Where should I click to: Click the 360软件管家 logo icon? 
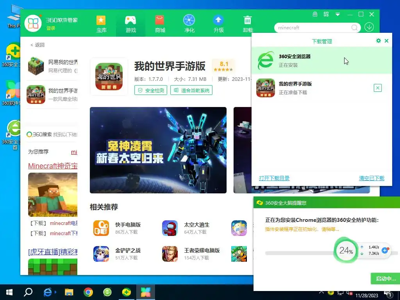click(x=33, y=23)
